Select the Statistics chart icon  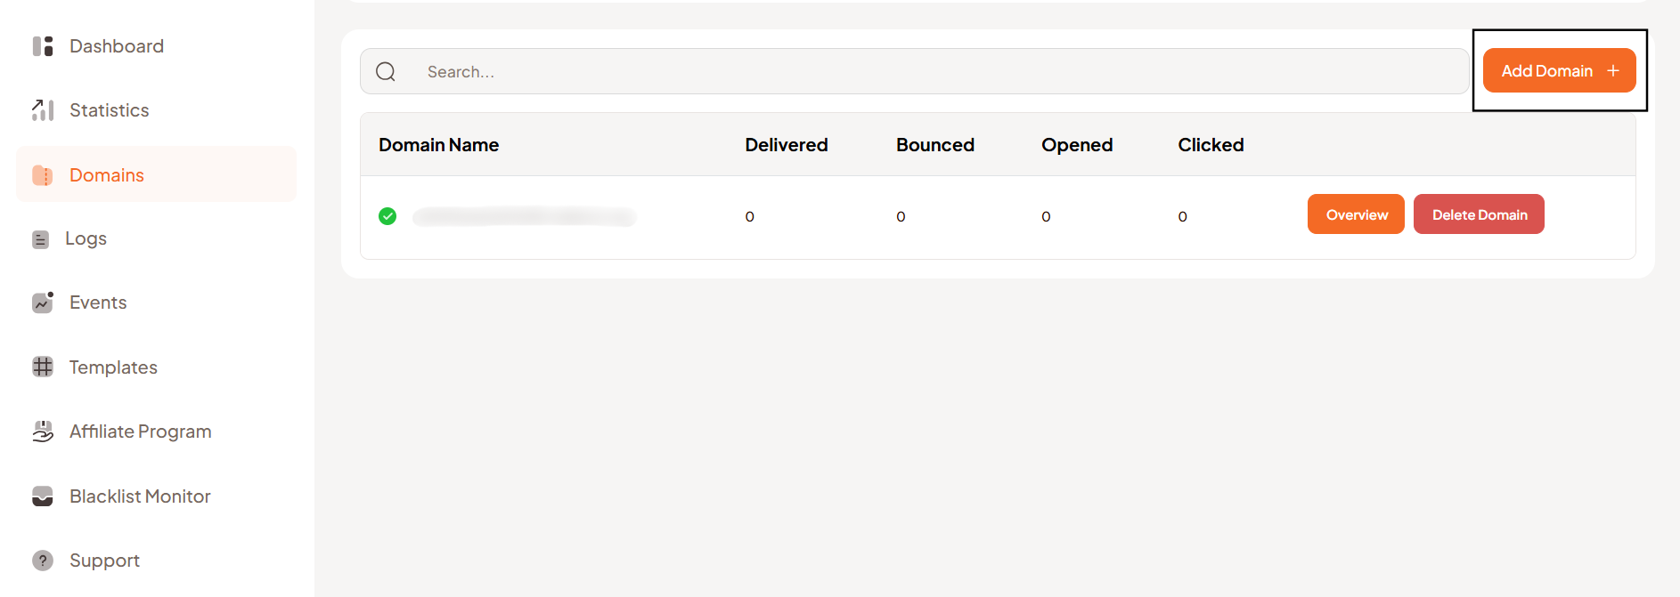point(42,109)
